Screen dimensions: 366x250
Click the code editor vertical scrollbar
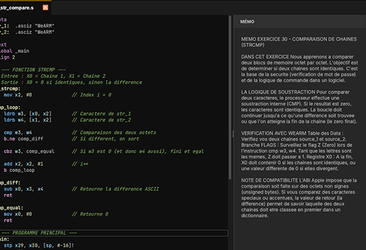coord(230,97)
